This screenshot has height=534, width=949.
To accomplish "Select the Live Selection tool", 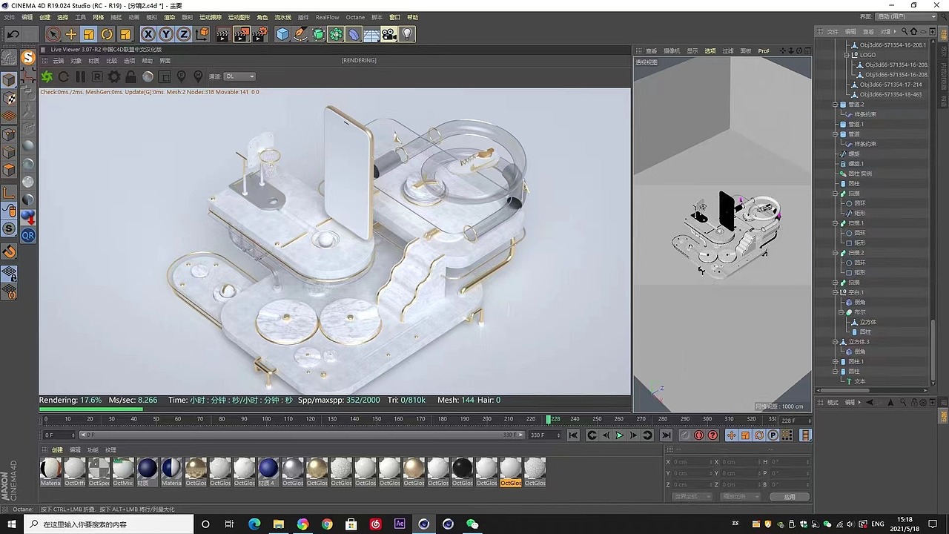I will 53,34.
